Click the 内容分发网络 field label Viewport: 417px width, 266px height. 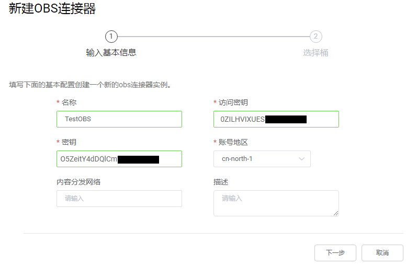(78, 182)
